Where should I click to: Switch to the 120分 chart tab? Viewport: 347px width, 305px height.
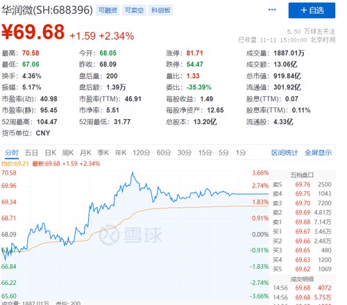click(142, 152)
